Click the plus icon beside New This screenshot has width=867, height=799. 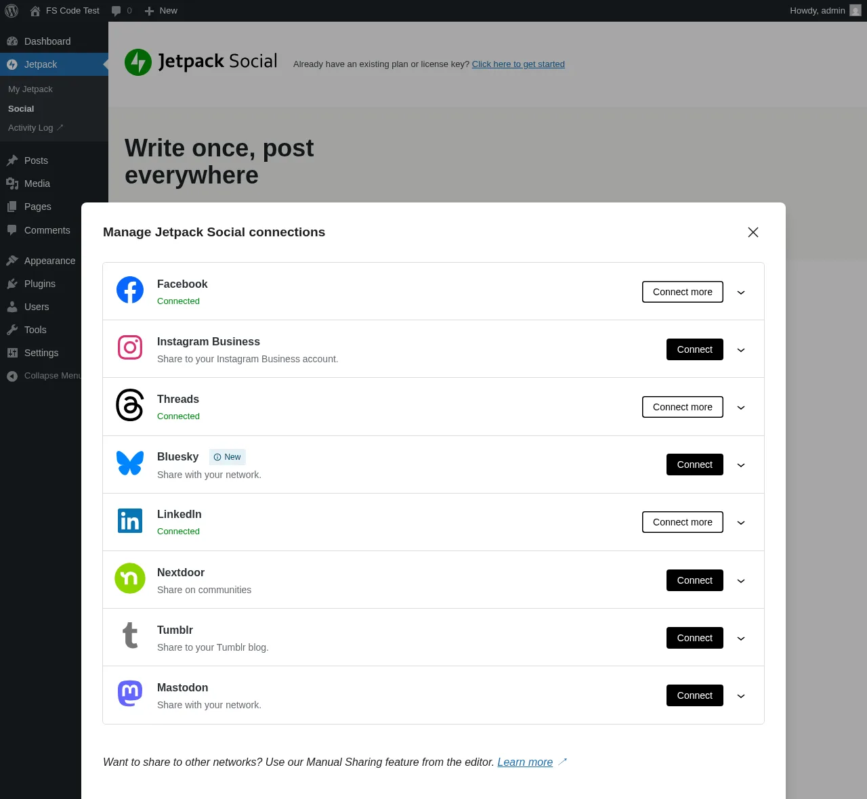tap(150, 11)
